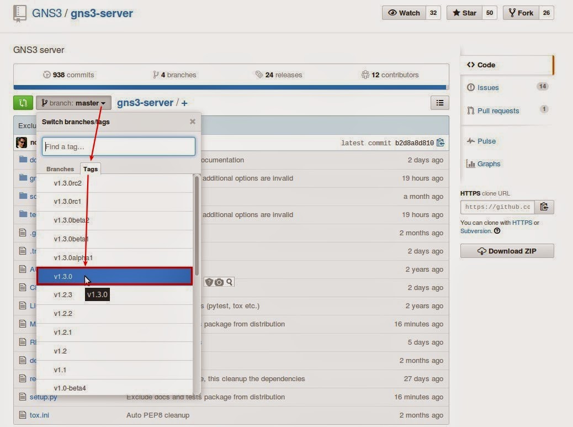
Task: Close the Switch branches/tags popup
Action: coord(193,122)
